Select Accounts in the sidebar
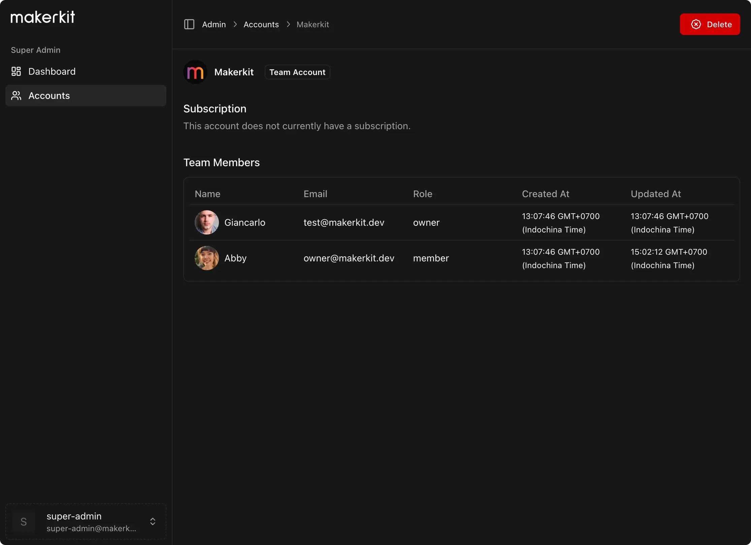 pos(49,96)
